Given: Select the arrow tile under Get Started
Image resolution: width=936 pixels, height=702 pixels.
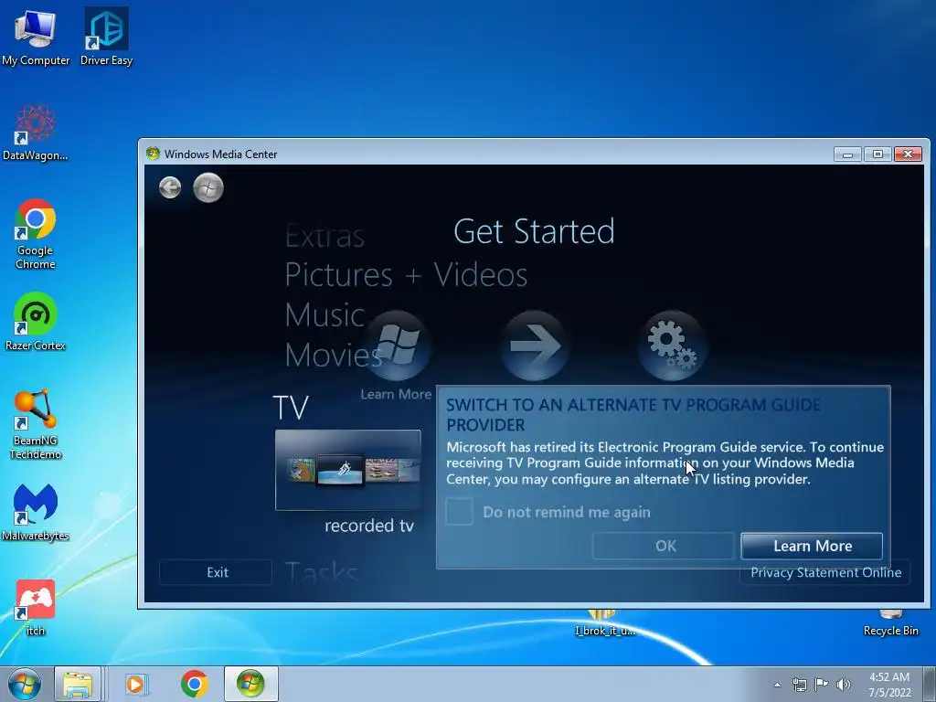Looking at the screenshot, I should [x=534, y=346].
